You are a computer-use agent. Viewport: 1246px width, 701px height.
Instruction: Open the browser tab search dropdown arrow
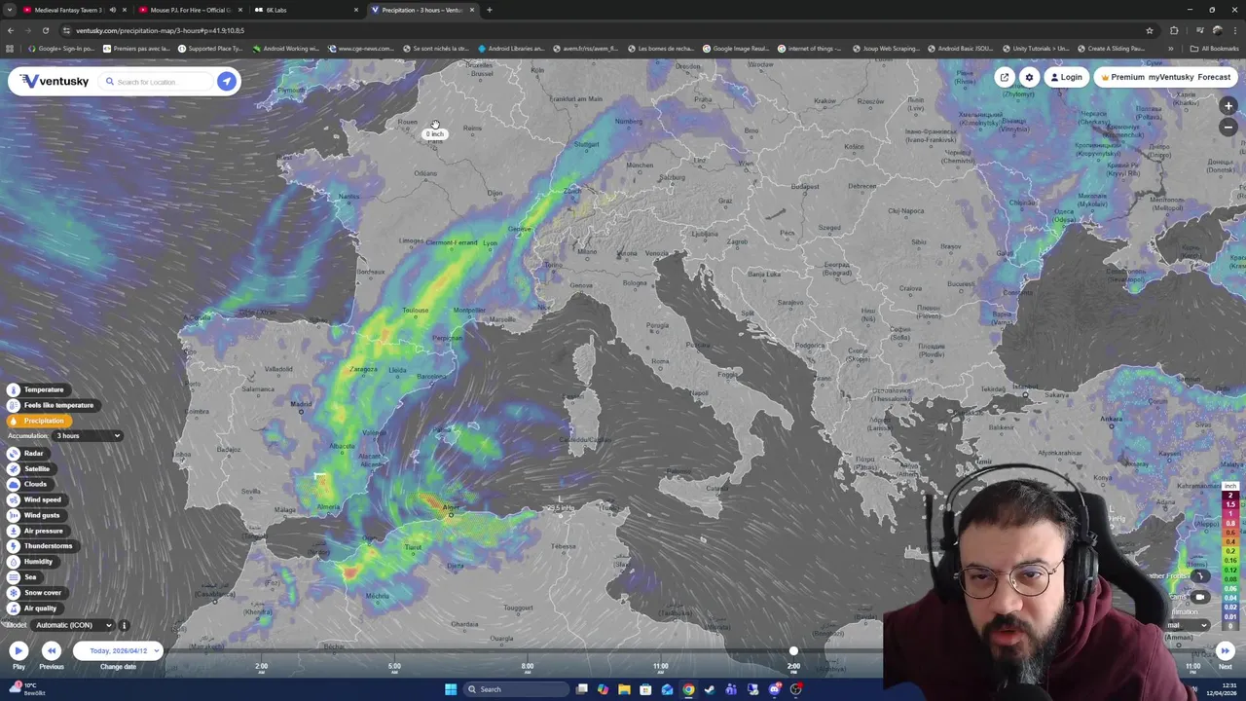pyautogui.click(x=9, y=10)
